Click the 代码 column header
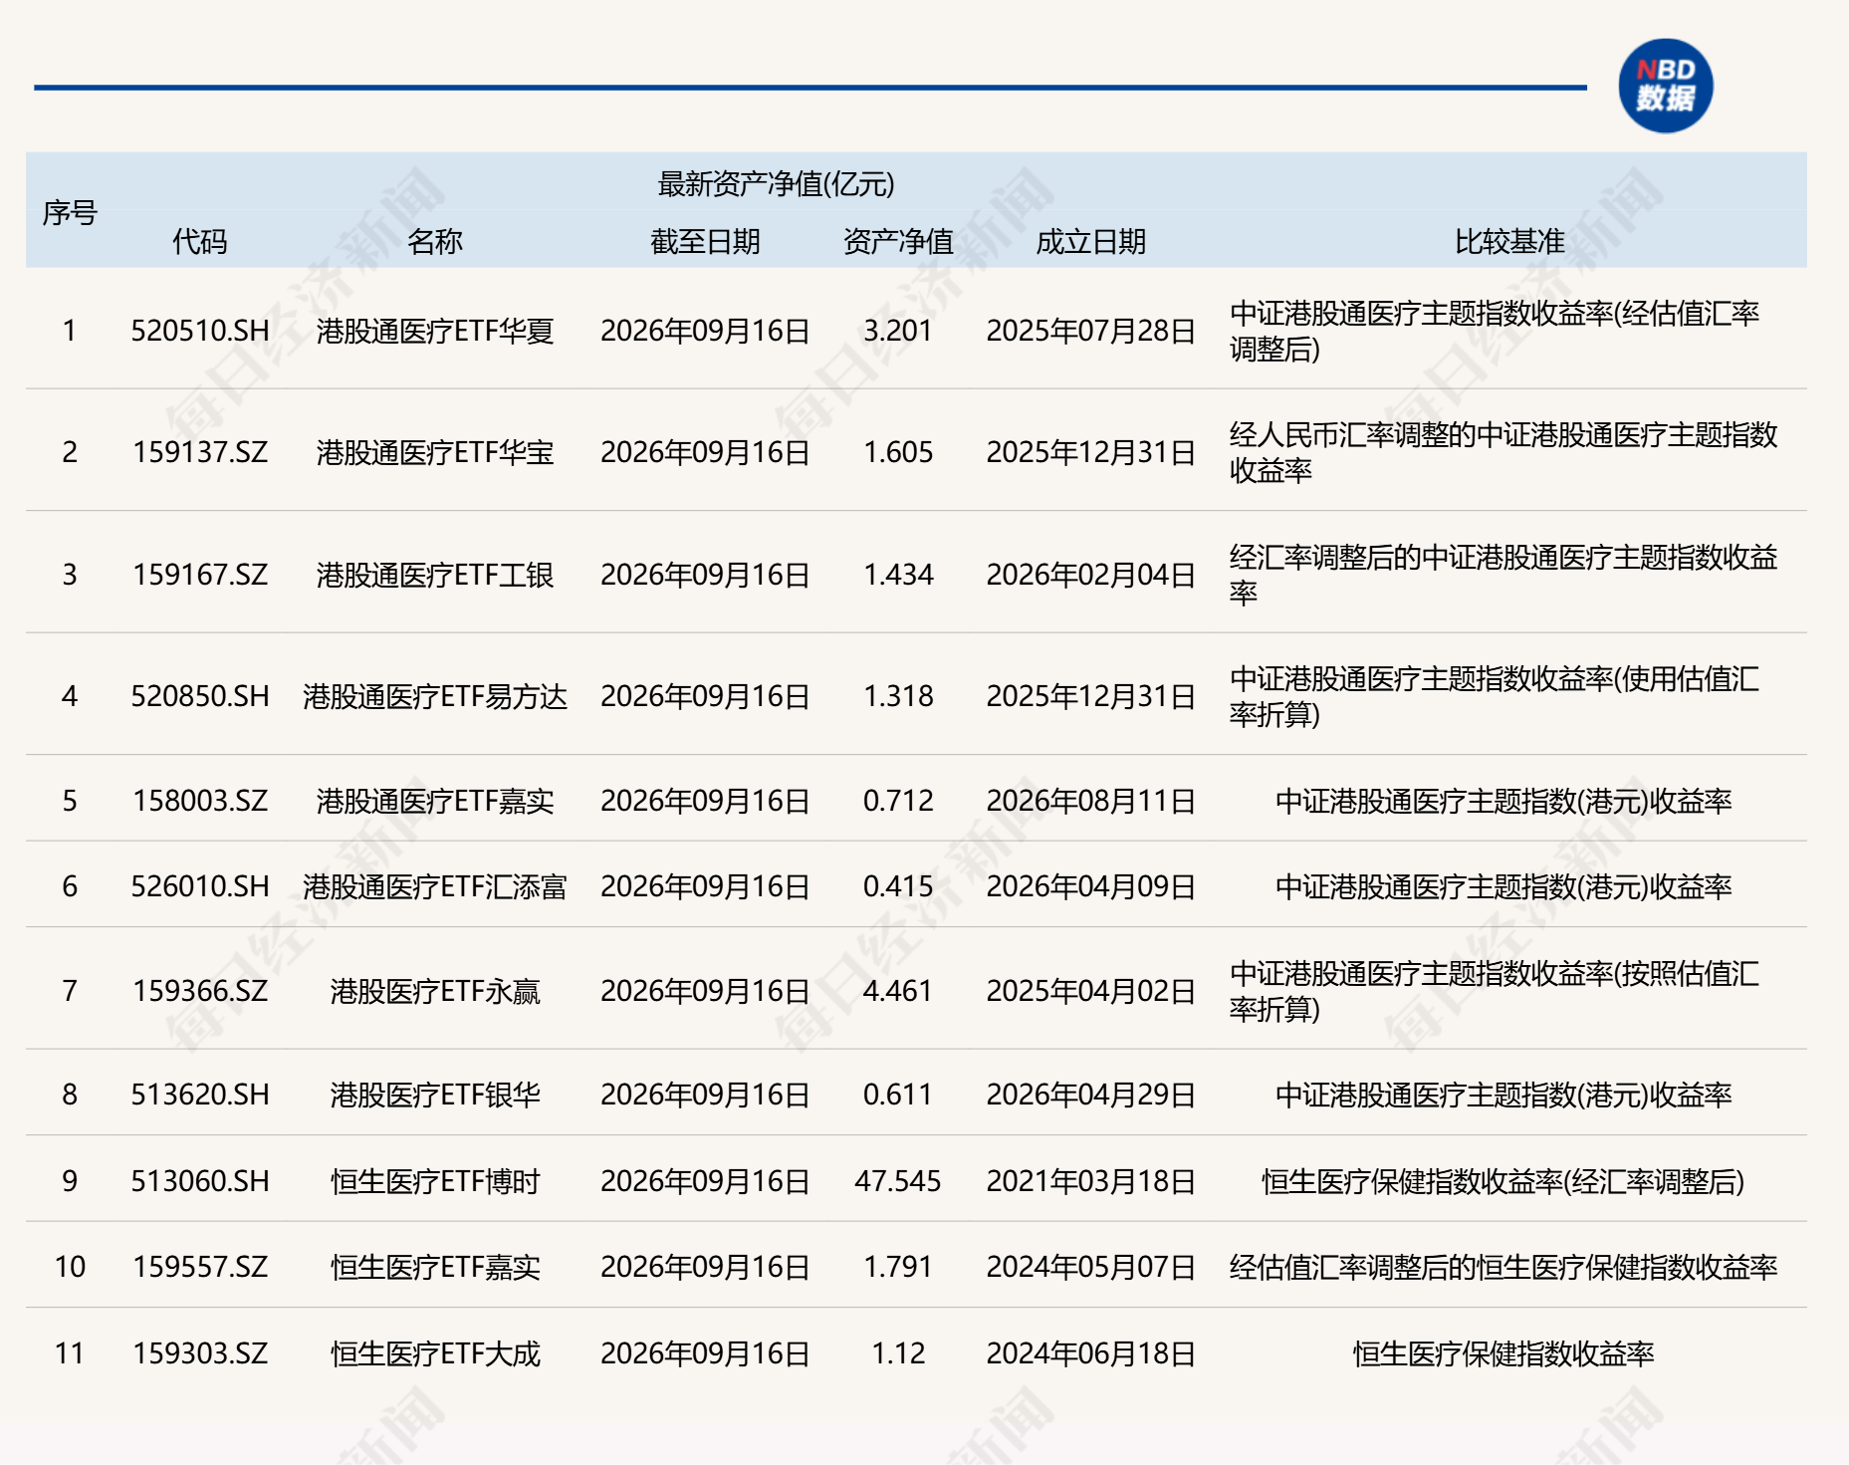Screen dimensions: 1849x1465 (200, 241)
